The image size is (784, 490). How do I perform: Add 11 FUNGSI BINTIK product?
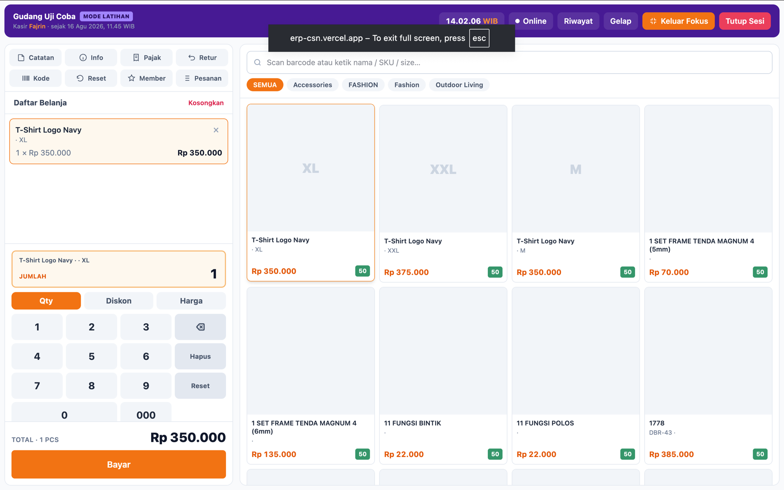[x=443, y=375]
